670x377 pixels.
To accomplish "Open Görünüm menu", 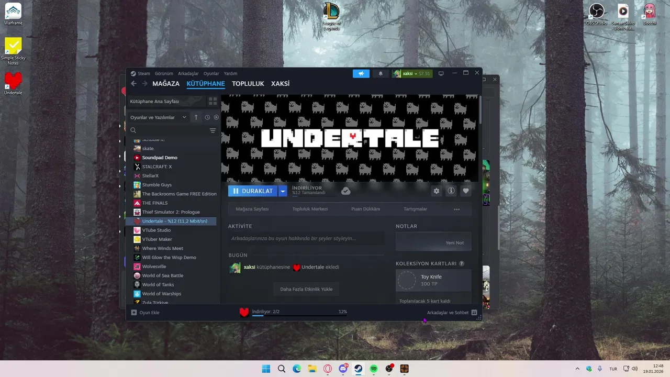I will pyautogui.click(x=164, y=73).
